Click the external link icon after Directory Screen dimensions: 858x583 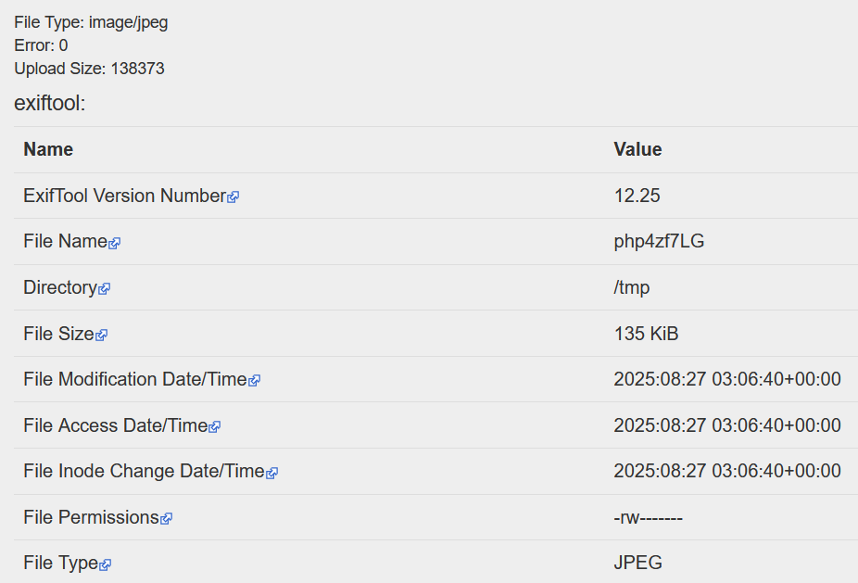(x=104, y=289)
